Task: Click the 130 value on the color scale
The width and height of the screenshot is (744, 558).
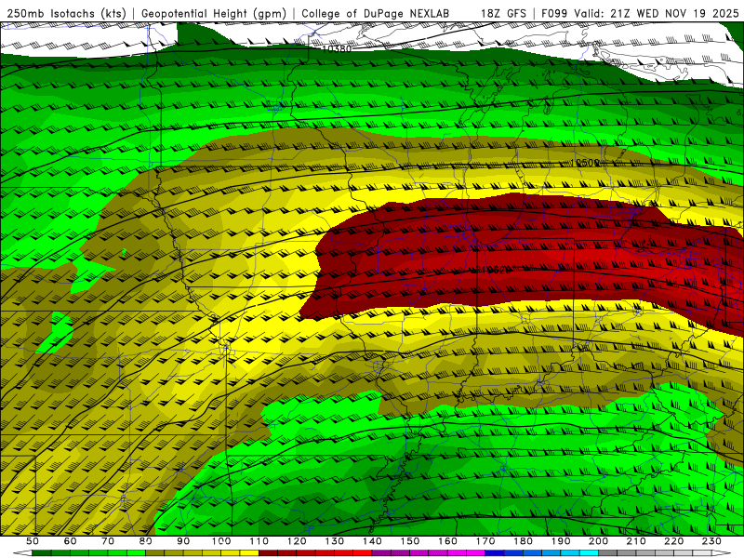Action: (335, 541)
